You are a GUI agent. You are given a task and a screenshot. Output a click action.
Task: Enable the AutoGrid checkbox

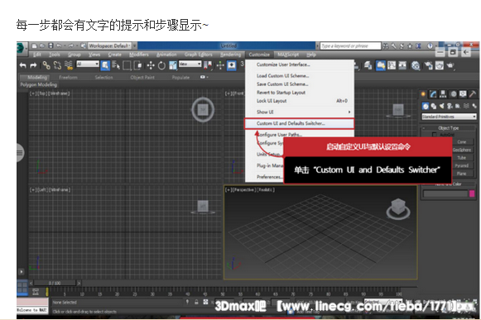pyautogui.click(x=434, y=135)
